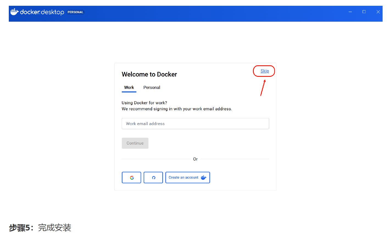Click the Docker Desktop whale logo
Image resolution: width=390 pixels, height=242 pixels.
pyautogui.click(x=14, y=12)
